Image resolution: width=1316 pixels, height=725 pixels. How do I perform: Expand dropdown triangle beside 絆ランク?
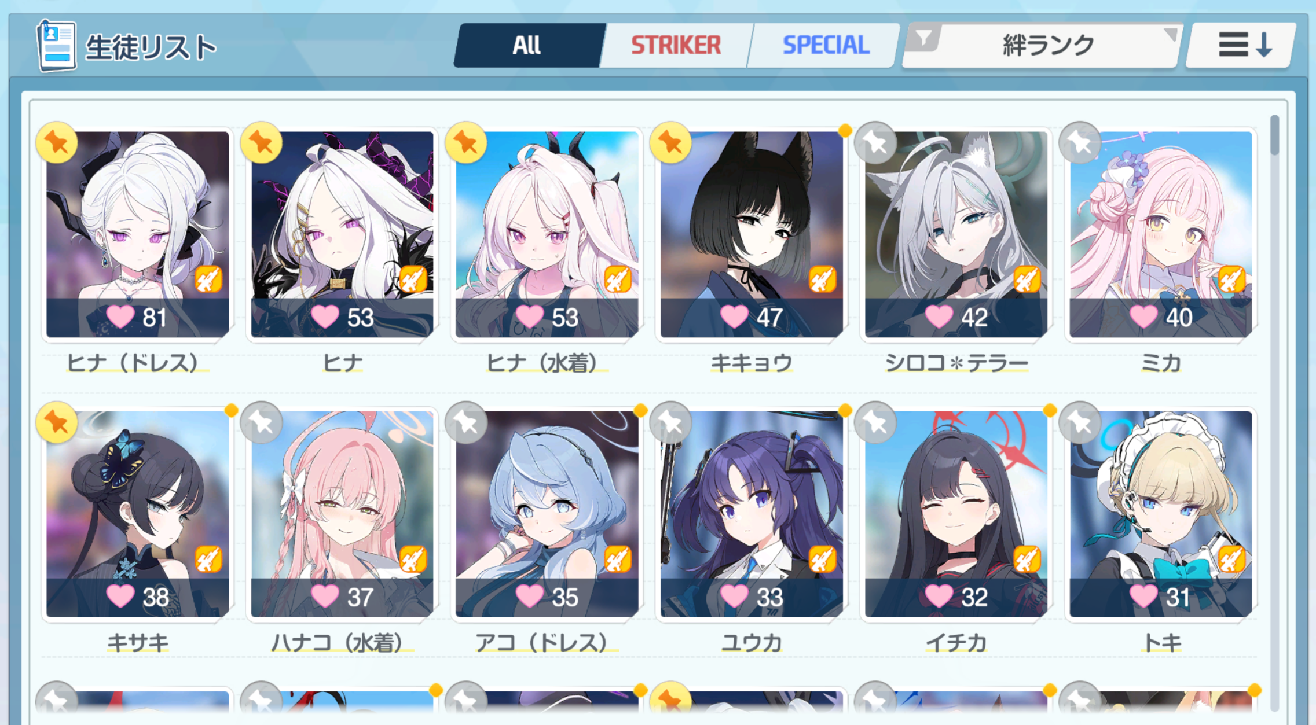point(1170,34)
